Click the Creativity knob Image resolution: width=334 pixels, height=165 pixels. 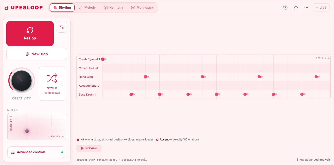coord(22,81)
